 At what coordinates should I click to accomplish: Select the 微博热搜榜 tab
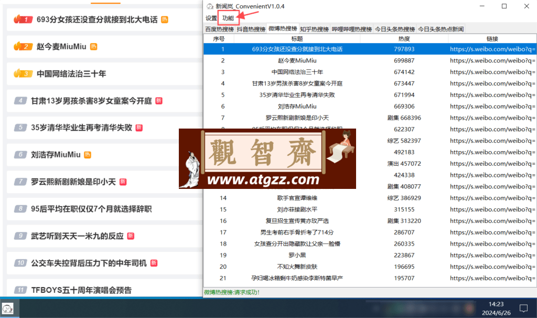coord(283,29)
